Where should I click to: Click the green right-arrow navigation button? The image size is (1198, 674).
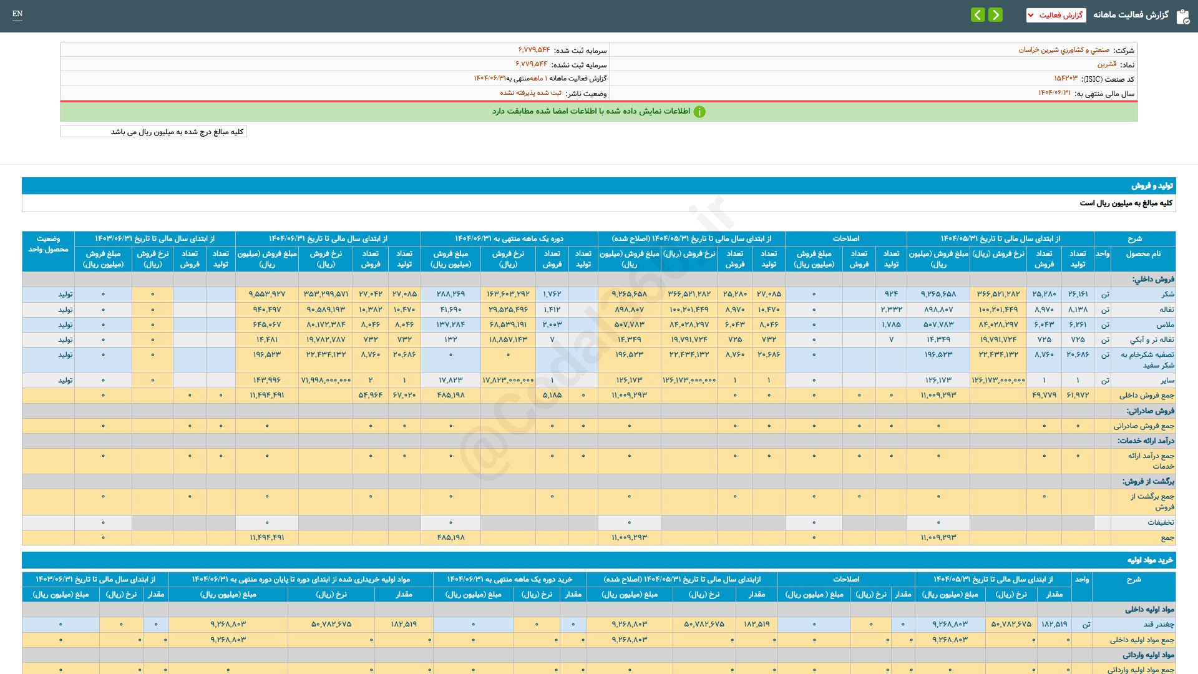click(x=996, y=14)
